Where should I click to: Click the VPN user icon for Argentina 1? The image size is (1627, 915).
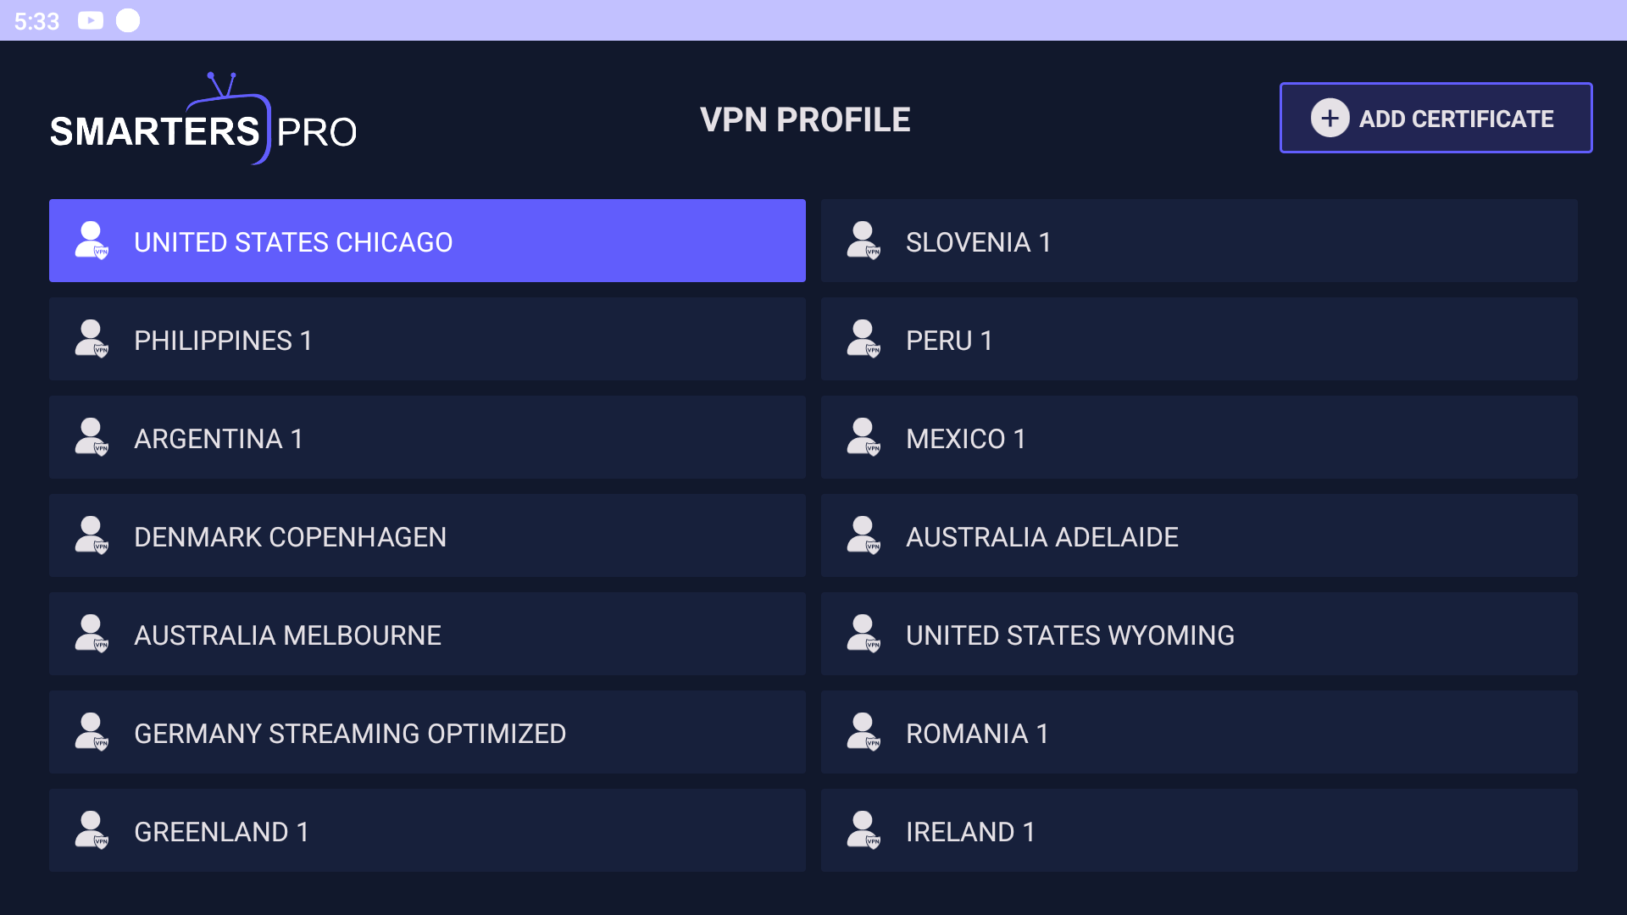coord(92,437)
